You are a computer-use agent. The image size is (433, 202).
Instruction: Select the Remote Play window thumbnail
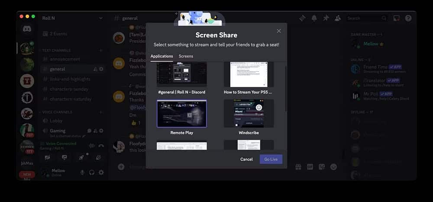point(182,113)
